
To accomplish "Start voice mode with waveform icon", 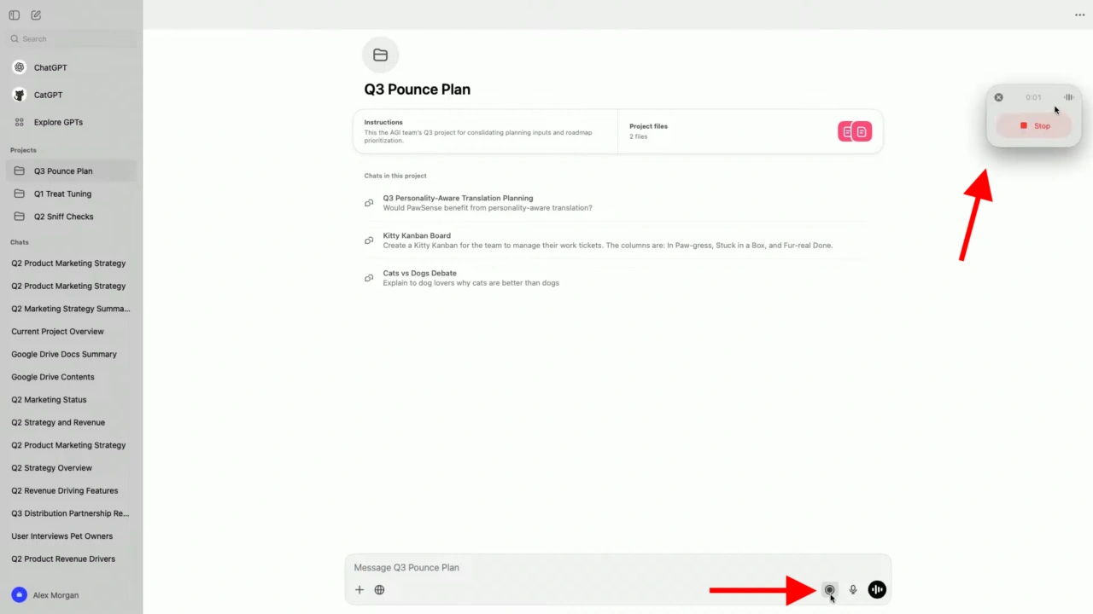I will pyautogui.click(x=877, y=590).
